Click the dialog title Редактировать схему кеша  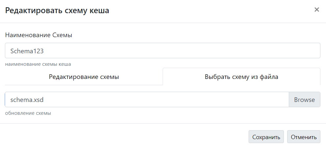pos(57,11)
